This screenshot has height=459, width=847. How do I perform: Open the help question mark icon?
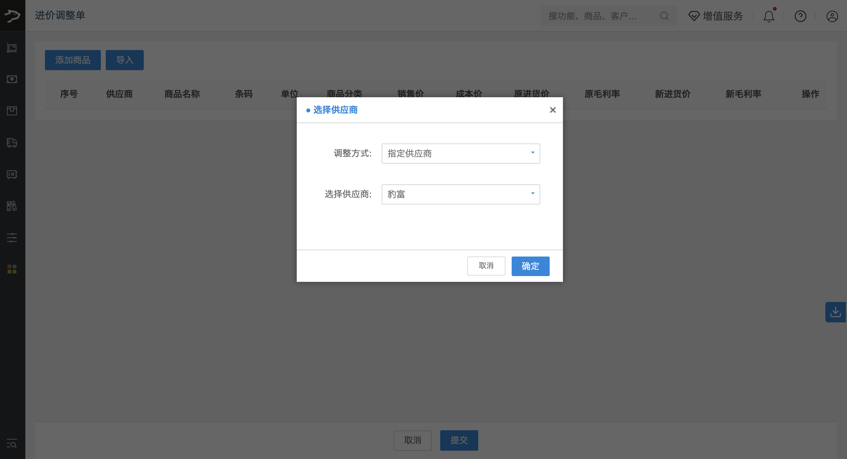800,16
